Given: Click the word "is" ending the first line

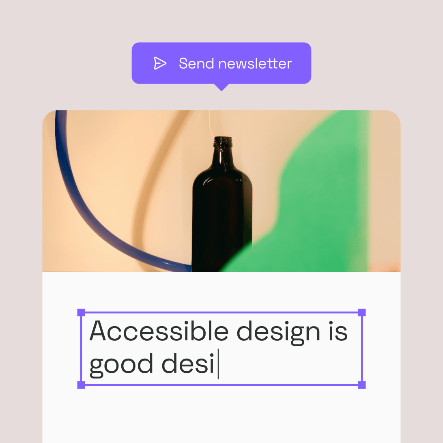Looking at the screenshot, I should click(338, 331).
